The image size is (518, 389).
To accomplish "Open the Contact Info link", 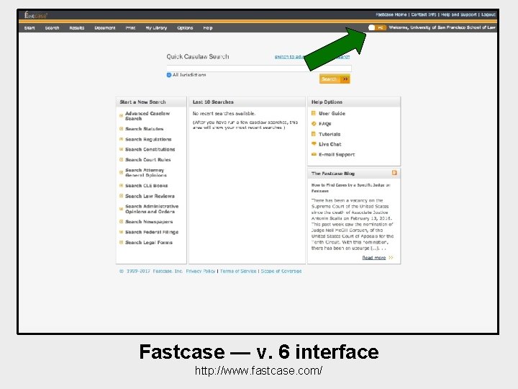I will pos(424,14).
